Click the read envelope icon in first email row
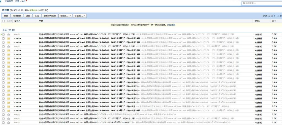The image size is (282, 125). click(9, 34)
